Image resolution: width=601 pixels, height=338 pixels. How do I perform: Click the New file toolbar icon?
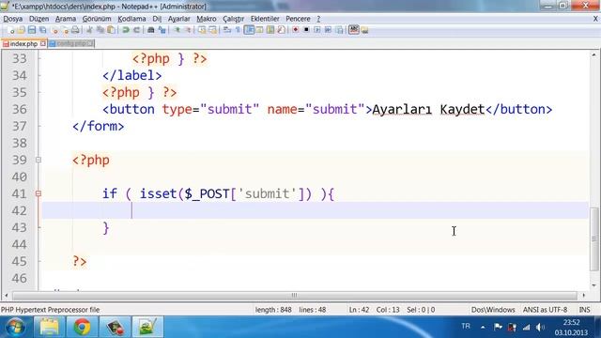(x=10, y=30)
